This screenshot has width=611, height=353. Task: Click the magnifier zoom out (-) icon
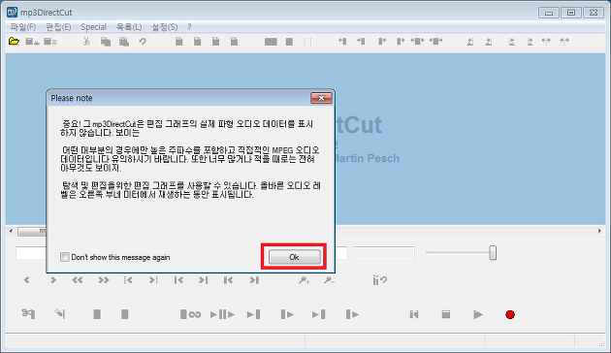coord(329,279)
